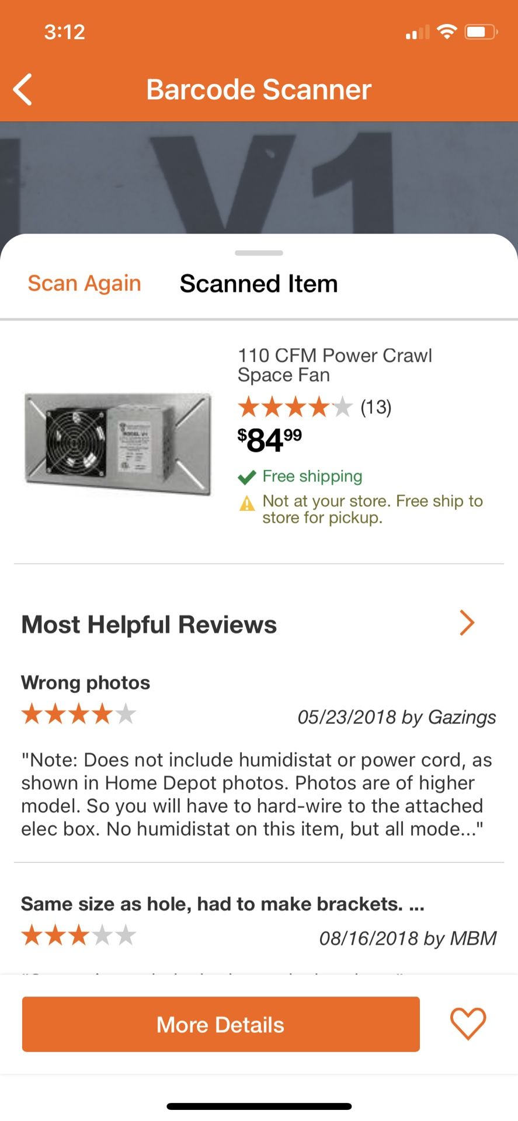Open the 110 CFM Power Crawl Space Fan title
The width and height of the screenshot is (518, 1121).
click(335, 365)
